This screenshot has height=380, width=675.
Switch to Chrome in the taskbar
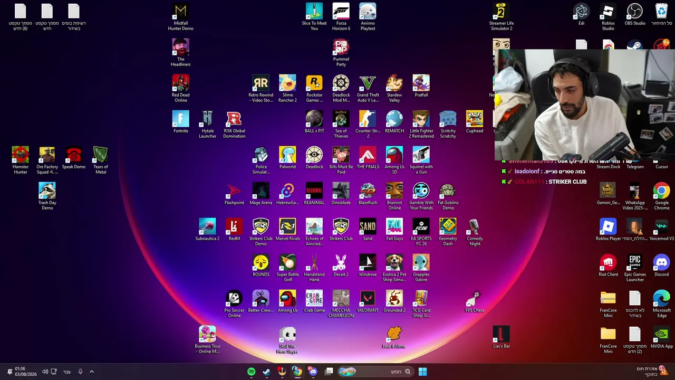tap(297, 372)
